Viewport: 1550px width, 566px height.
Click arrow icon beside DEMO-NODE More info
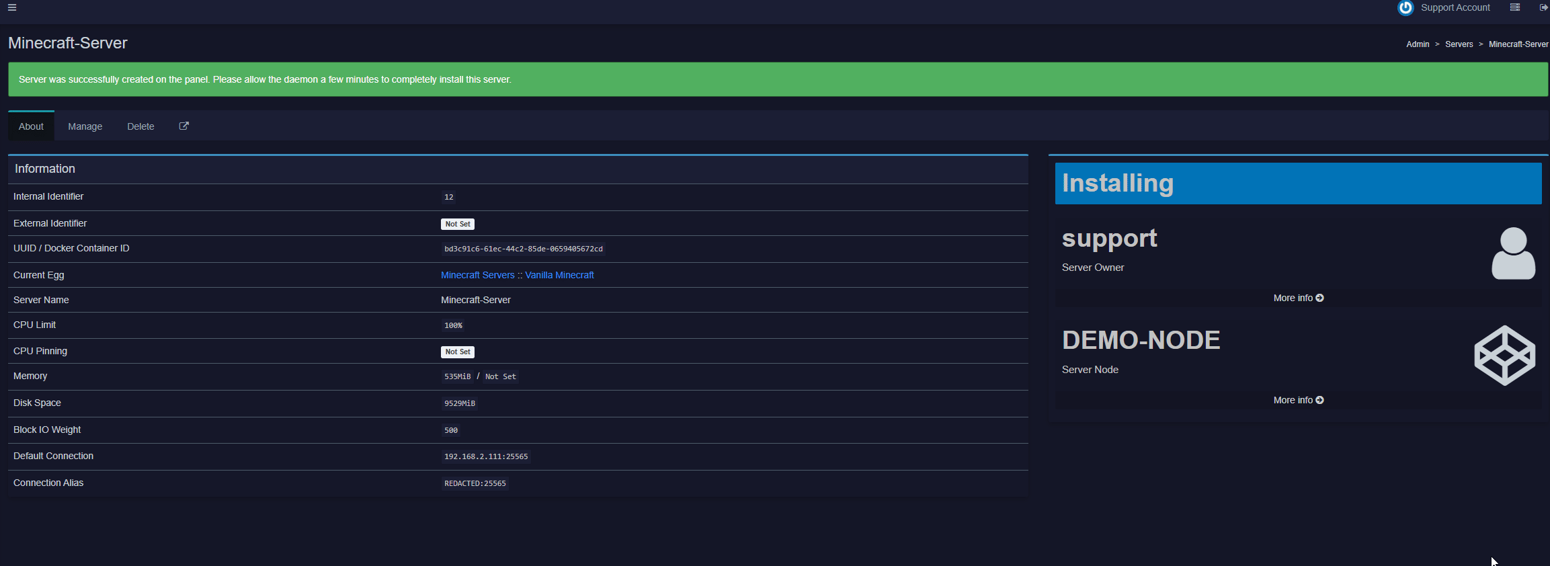pyautogui.click(x=1319, y=400)
